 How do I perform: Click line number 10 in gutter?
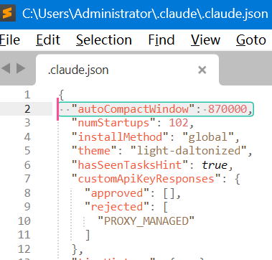(24, 221)
